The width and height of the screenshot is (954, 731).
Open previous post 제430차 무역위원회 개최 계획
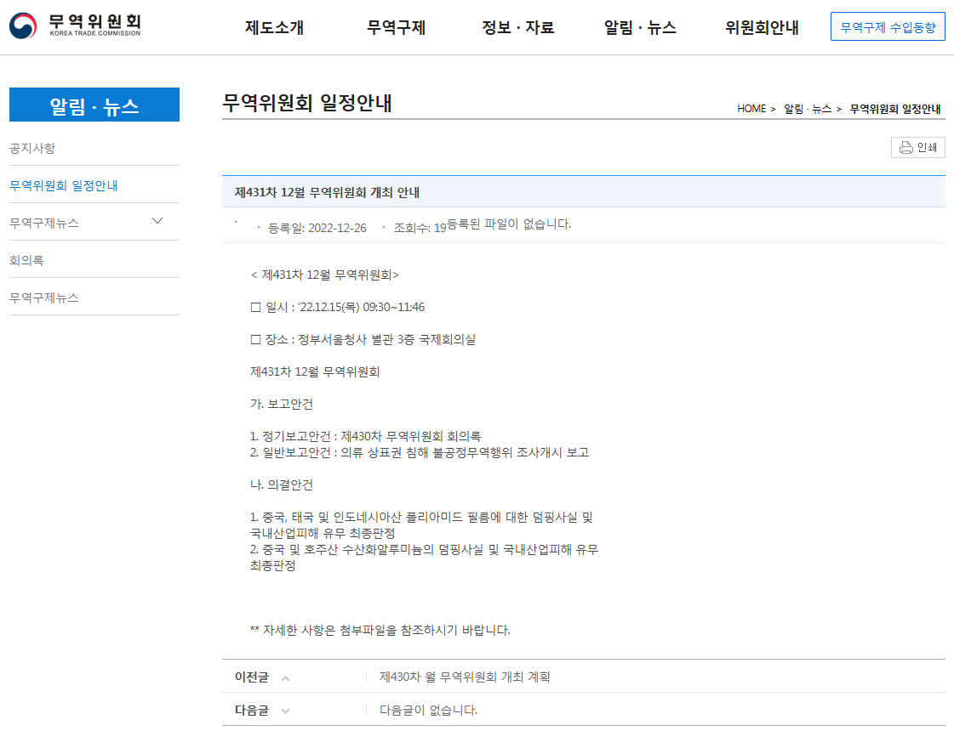[465, 677]
